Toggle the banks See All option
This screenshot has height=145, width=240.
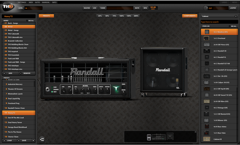30,20
